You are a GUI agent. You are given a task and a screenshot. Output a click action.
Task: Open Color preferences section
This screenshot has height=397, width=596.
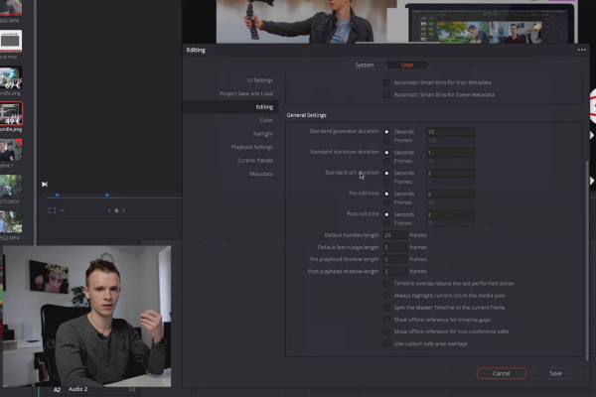click(266, 120)
